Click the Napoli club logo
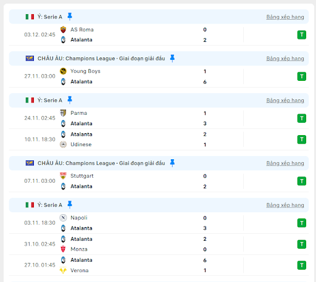The height and width of the screenshot is (282, 316). (x=63, y=218)
